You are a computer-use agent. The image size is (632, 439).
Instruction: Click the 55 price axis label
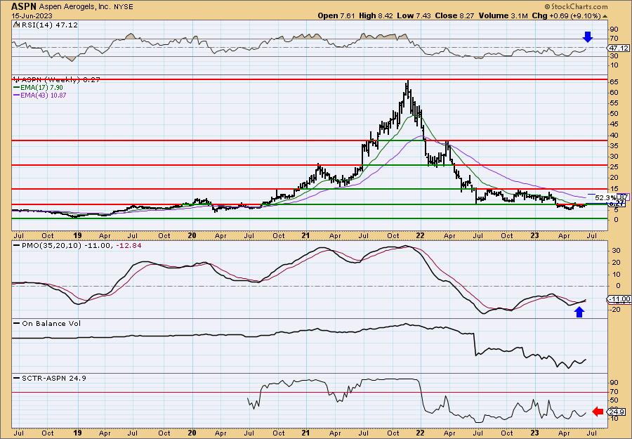pos(614,103)
